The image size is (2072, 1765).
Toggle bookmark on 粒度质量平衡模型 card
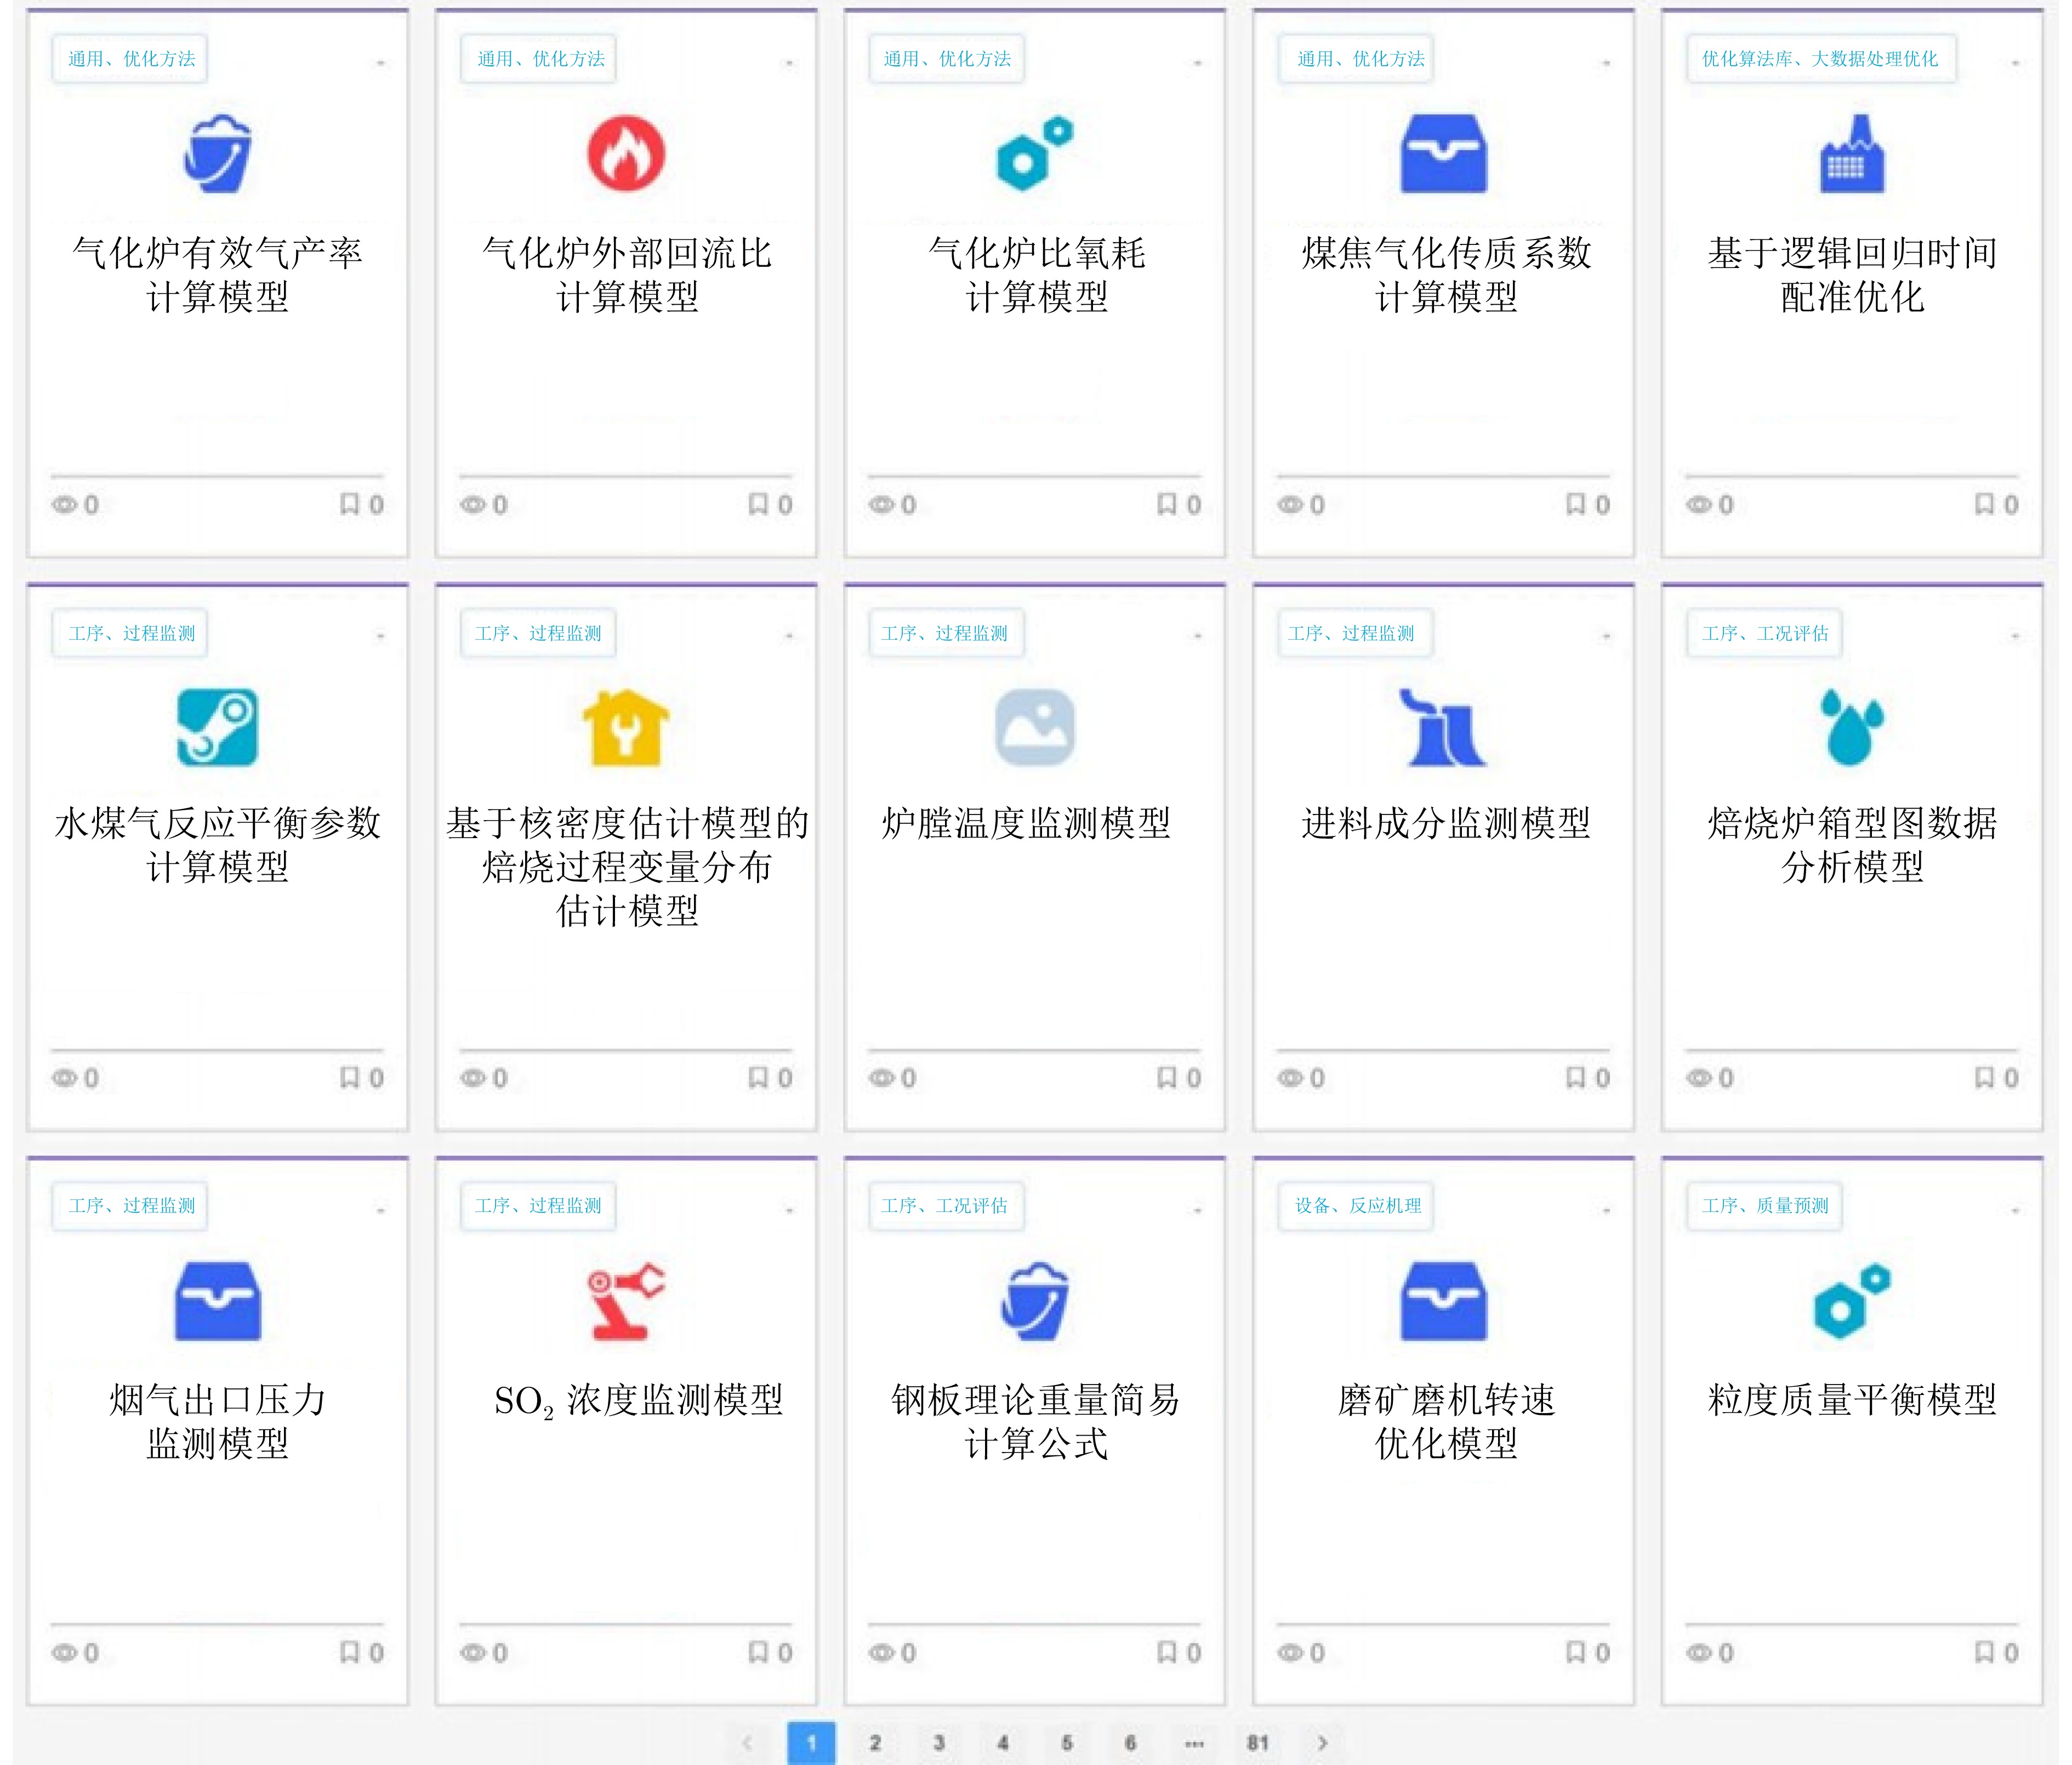tap(1984, 1652)
